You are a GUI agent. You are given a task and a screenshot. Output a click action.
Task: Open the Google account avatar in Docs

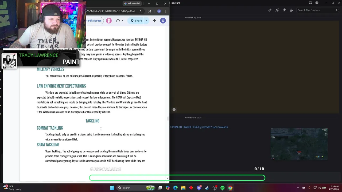163,21
